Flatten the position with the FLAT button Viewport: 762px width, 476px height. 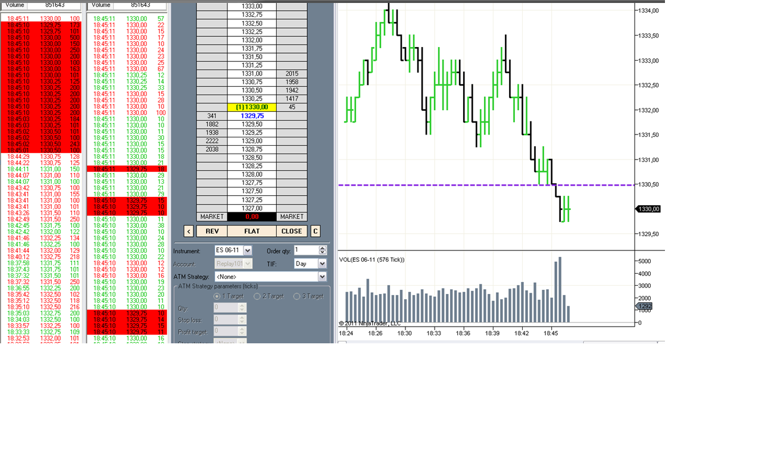click(x=252, y=231)
